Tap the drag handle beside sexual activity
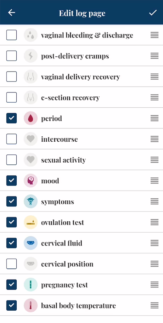 tap(154, 160)
